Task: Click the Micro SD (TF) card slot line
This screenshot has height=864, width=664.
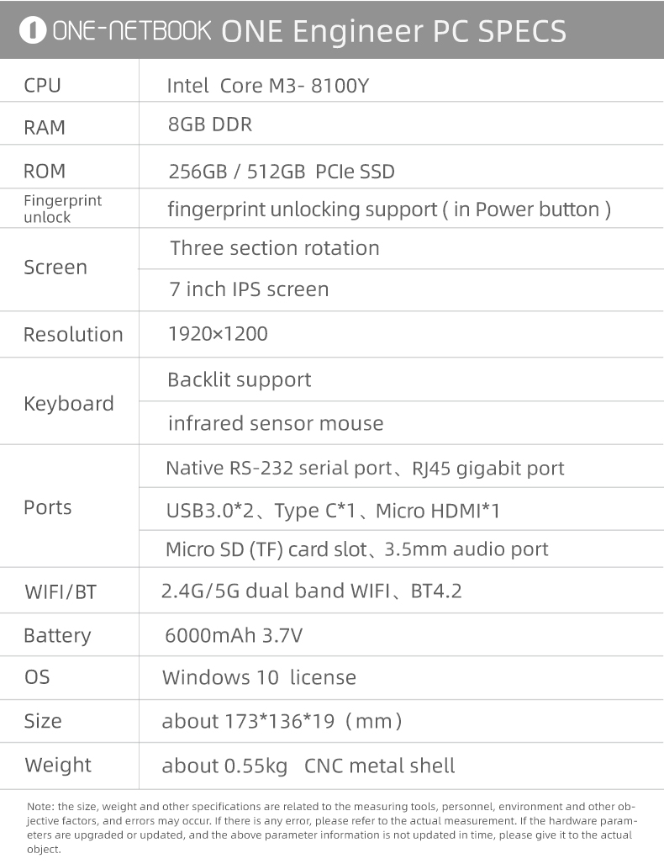Action: coord(356,549)
